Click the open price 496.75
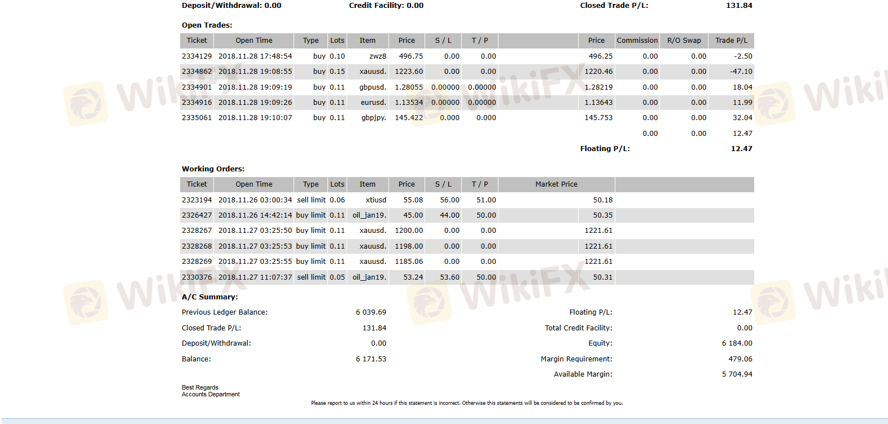This screenshot has width=888, height=424. (411, 56)
